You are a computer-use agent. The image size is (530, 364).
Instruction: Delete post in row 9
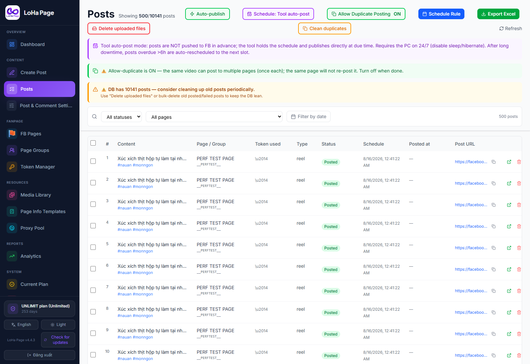(519, 334)
